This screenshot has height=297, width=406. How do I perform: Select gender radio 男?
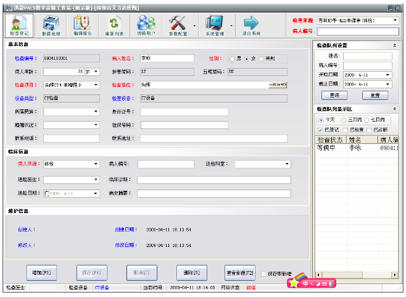(232, 59)
